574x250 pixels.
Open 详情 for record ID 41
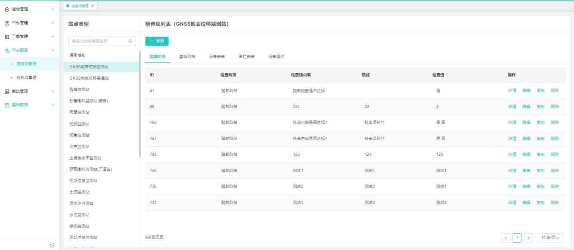tap(512, 91)
